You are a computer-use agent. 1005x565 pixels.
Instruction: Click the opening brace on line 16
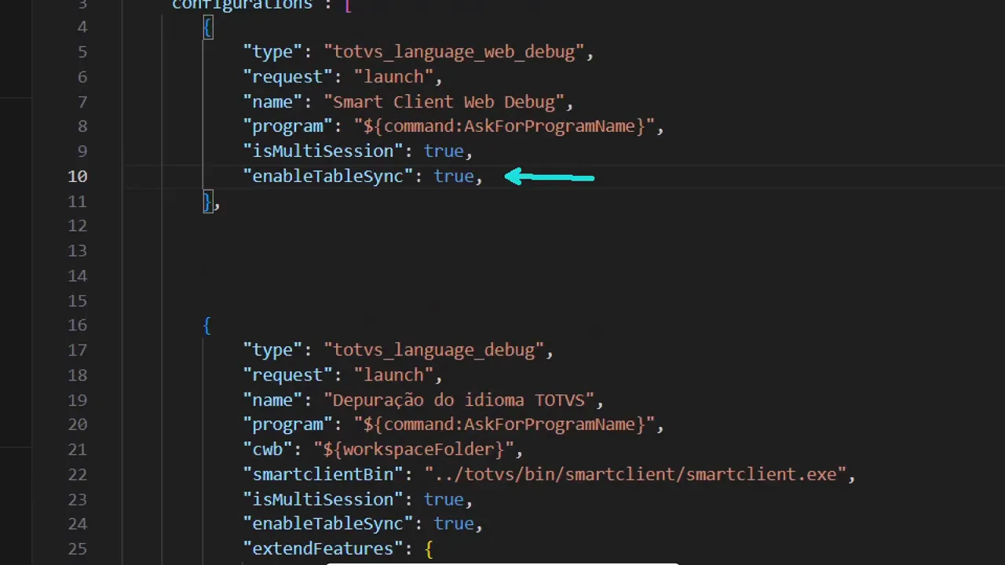click(x=206, y=325)
